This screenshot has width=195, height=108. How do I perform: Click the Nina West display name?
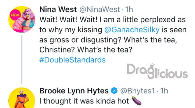(x=58, y=9)
